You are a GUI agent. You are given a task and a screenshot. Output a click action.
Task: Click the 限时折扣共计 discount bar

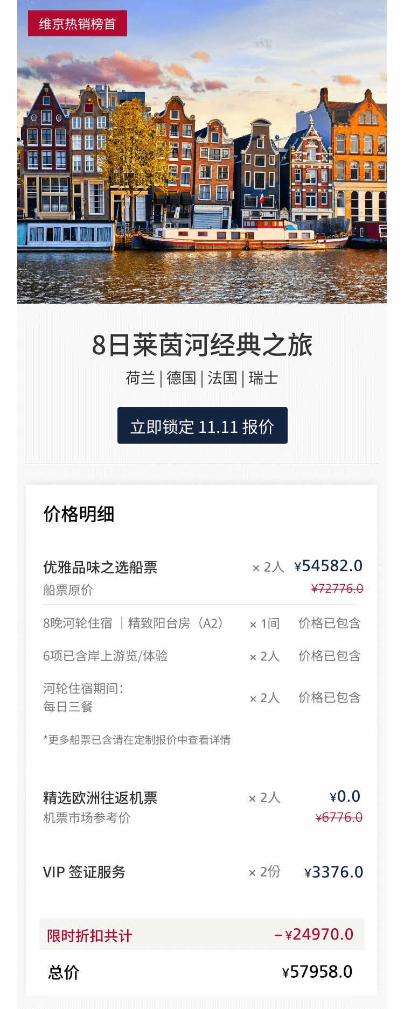pyautogui.click(x=202, y=934)
